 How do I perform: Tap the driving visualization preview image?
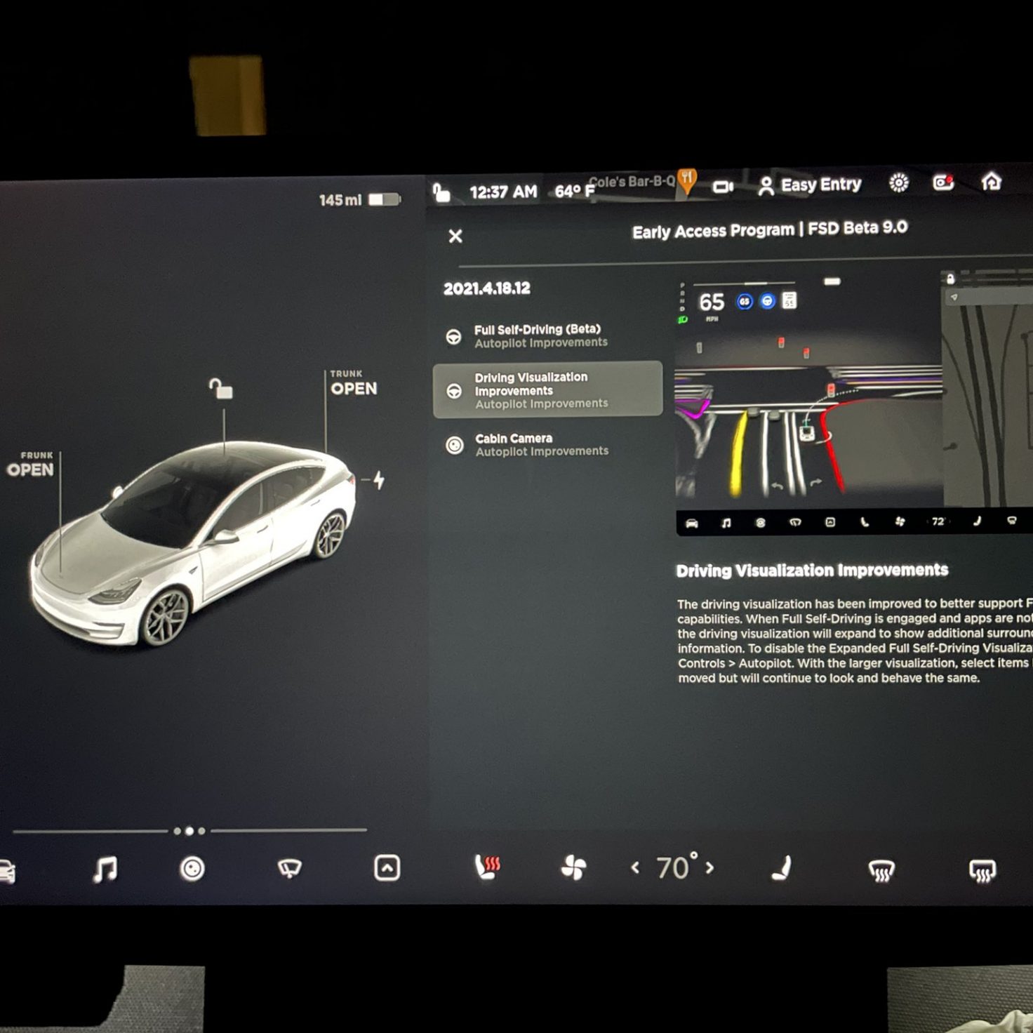854,404
